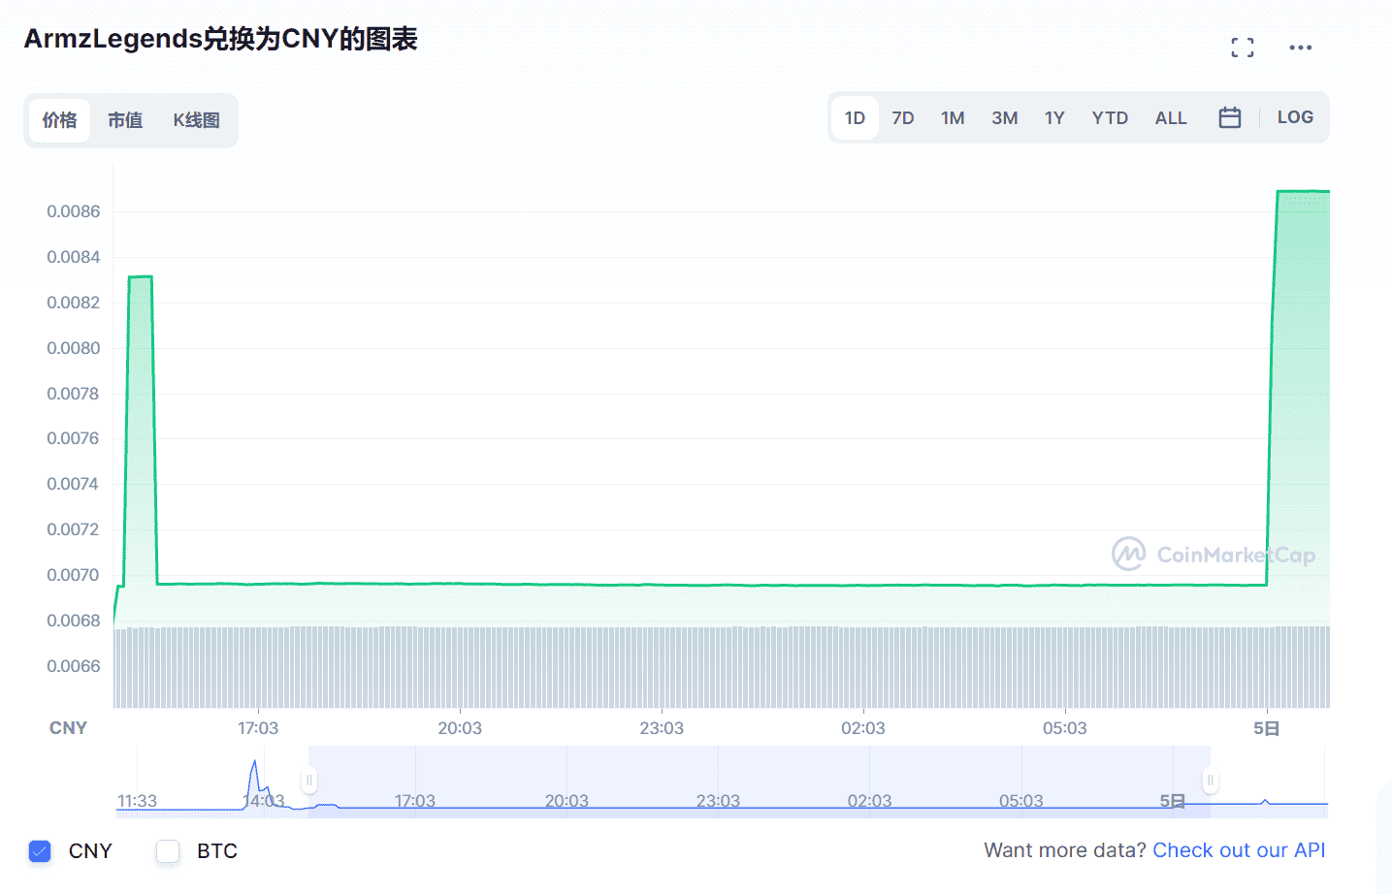Select the 1D time range
Screen dimensions: 1392x894
point(855,118)
